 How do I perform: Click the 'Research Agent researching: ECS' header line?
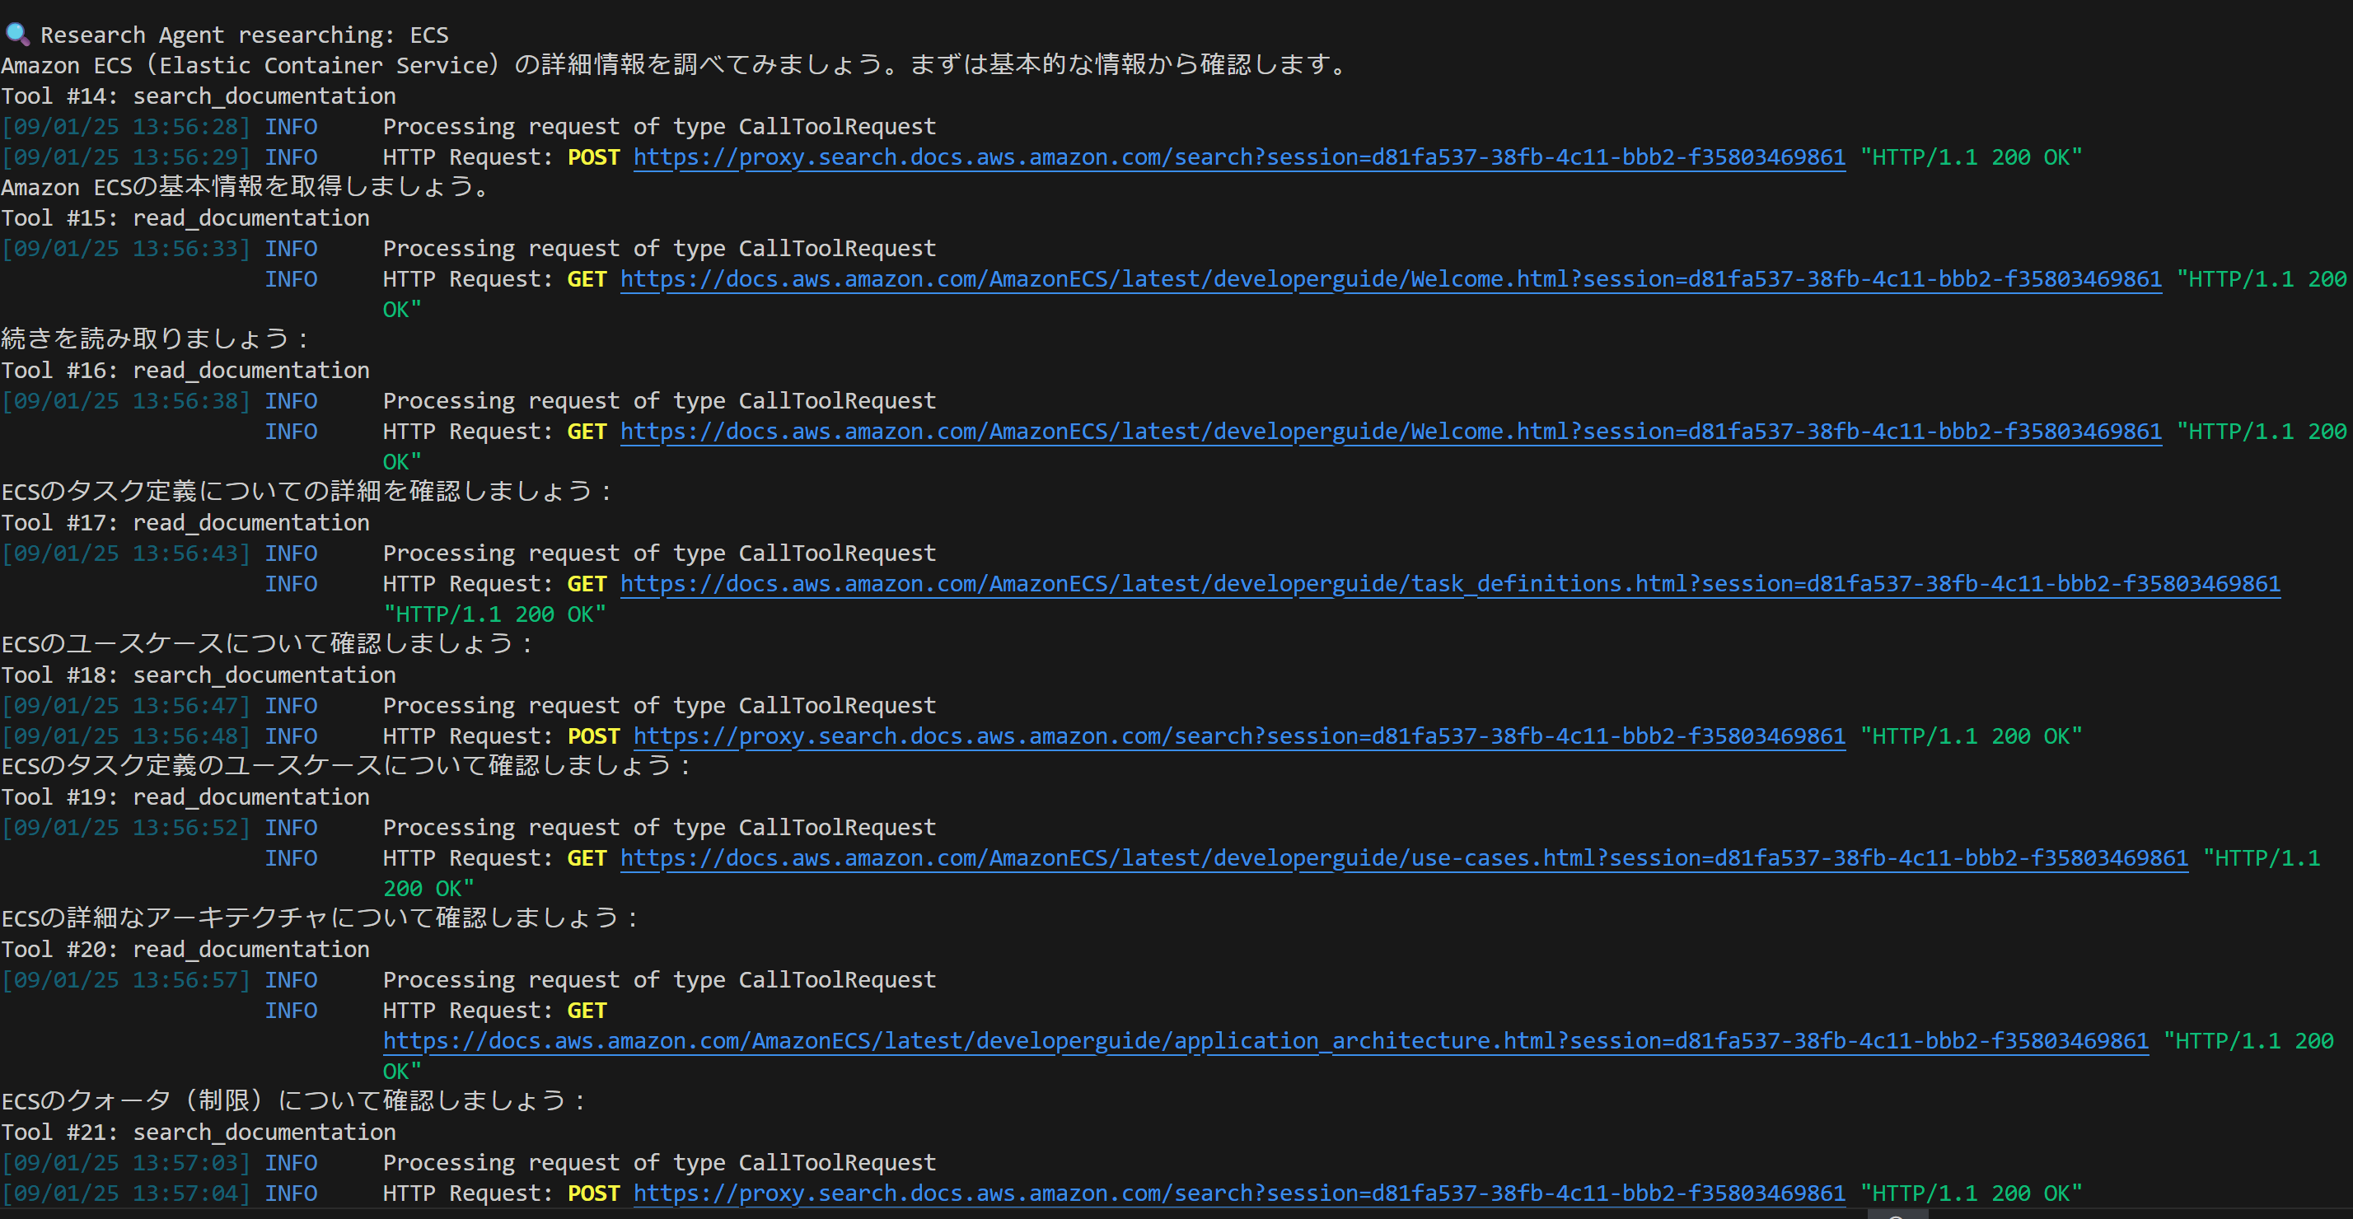coord(245,35)
